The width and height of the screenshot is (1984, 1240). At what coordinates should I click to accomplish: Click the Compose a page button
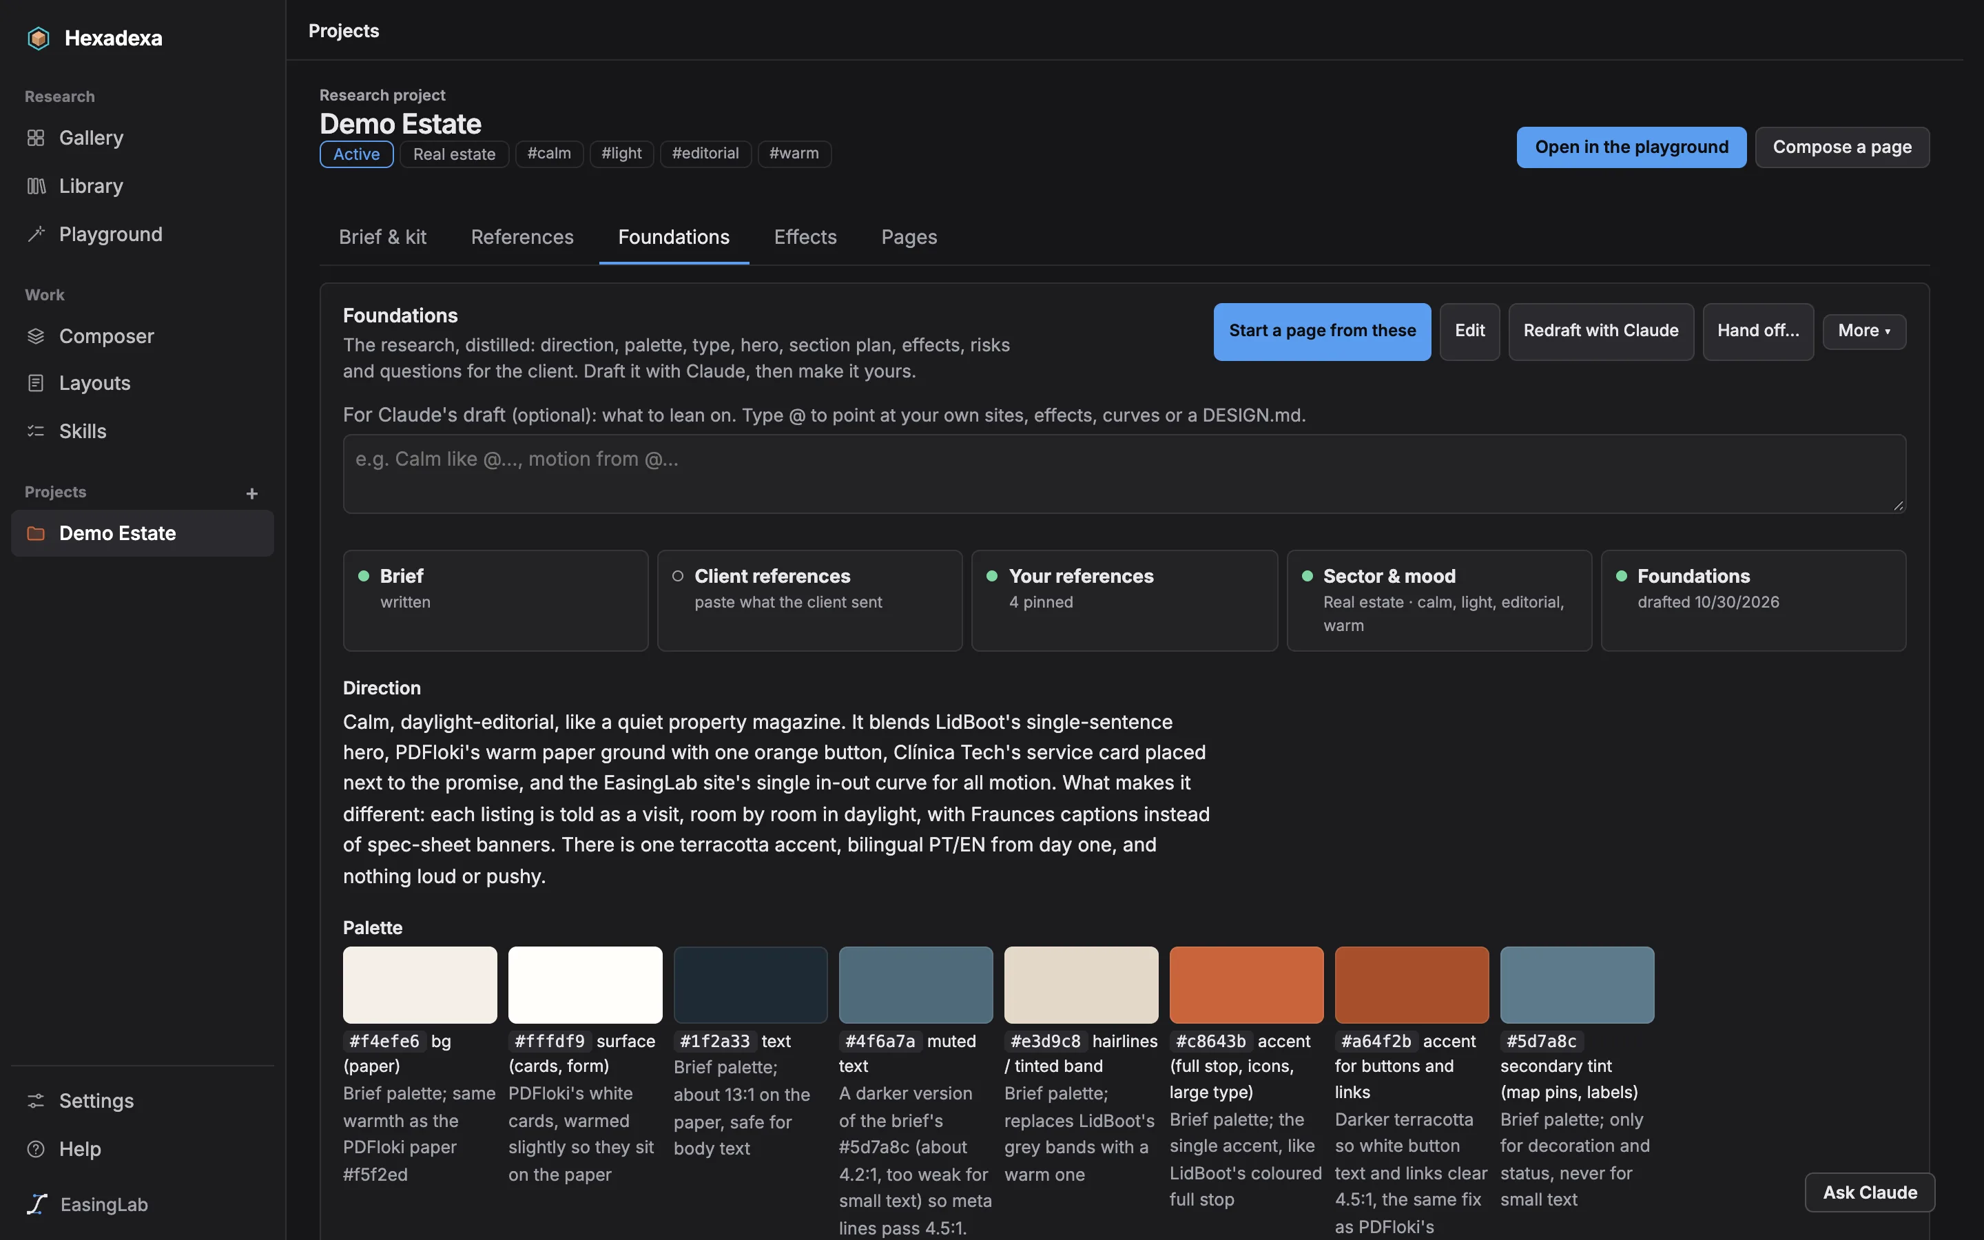pyautogui.click(x=1842, y=147)
